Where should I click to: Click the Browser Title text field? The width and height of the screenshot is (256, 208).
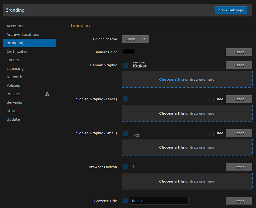coord(159,201)
